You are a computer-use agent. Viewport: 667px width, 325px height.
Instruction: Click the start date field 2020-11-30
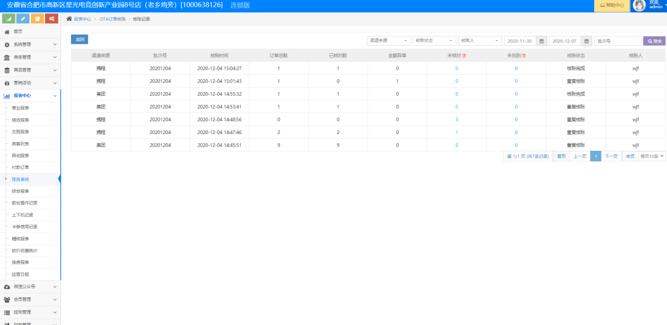521,41
